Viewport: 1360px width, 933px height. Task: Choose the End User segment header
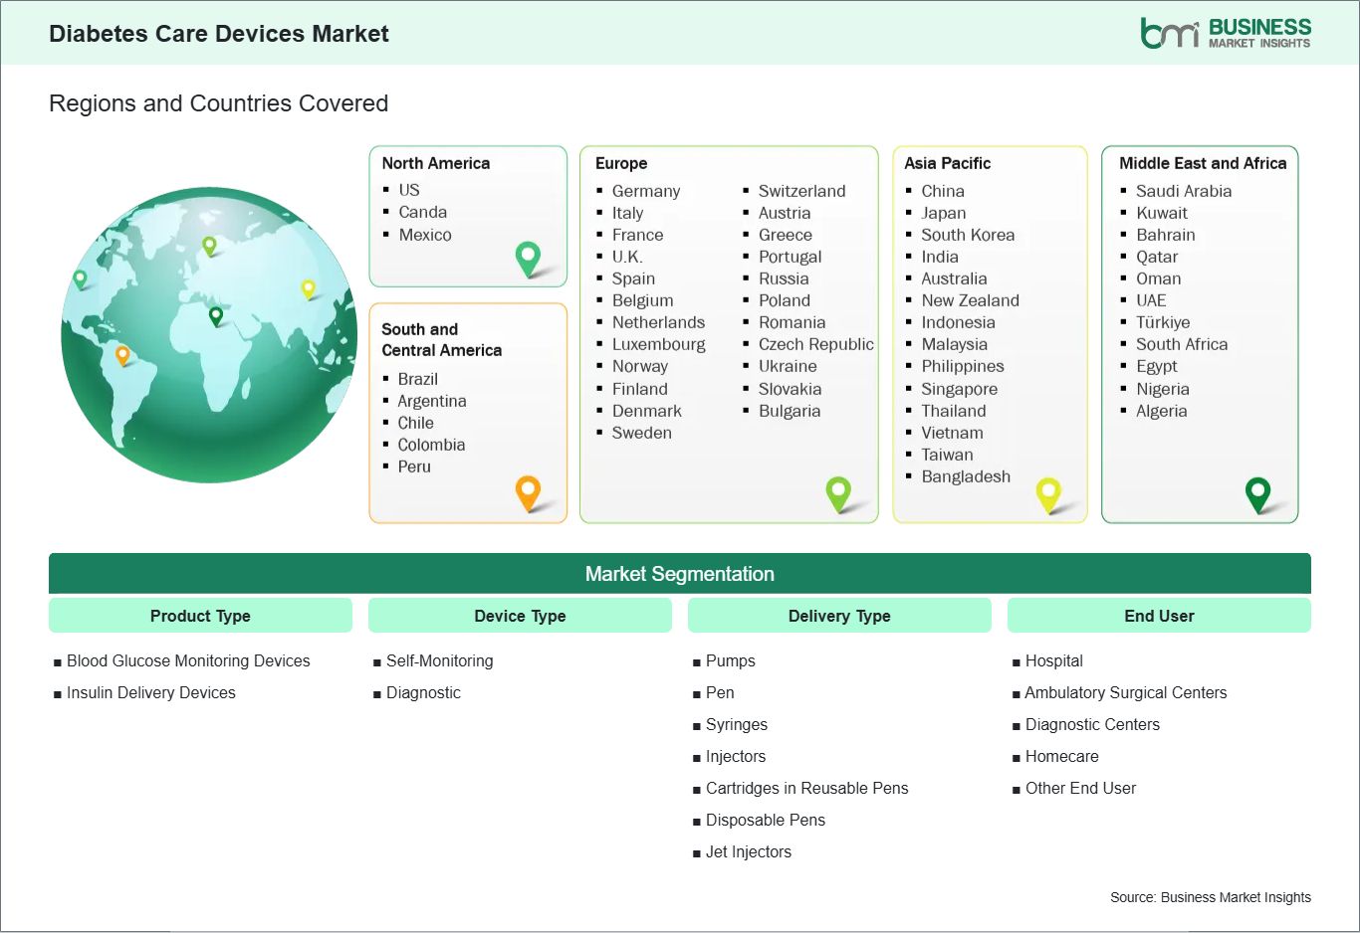click(1159, 616)
